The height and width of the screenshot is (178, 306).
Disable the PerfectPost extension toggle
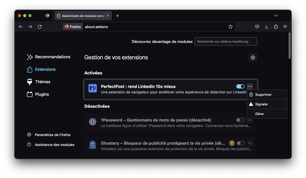tap(240, 86)
